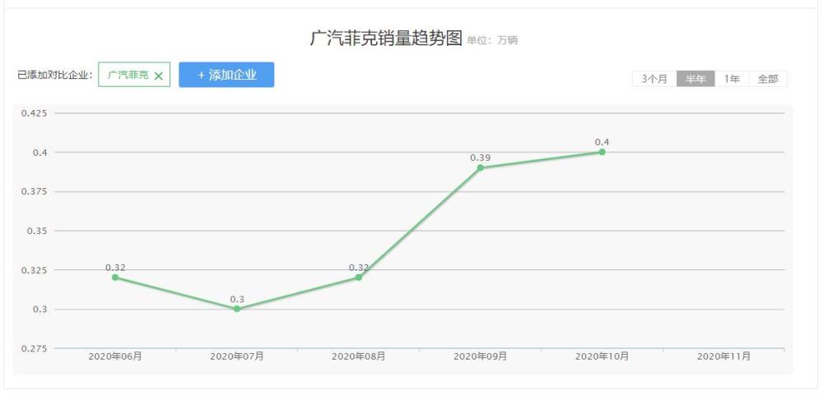This screenshot has width=823, height=399.
Task: Click the 广汽菲克 company tag
Action: 128,75
